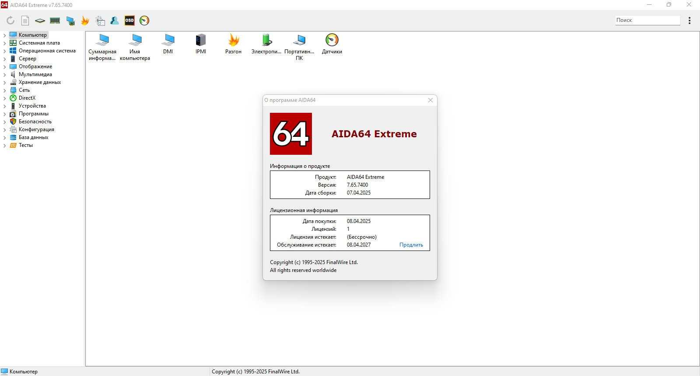Screen dimensions: 700x376
Task: Close the О программе AIDA64 dialog
Action: [x=430, y=100]
